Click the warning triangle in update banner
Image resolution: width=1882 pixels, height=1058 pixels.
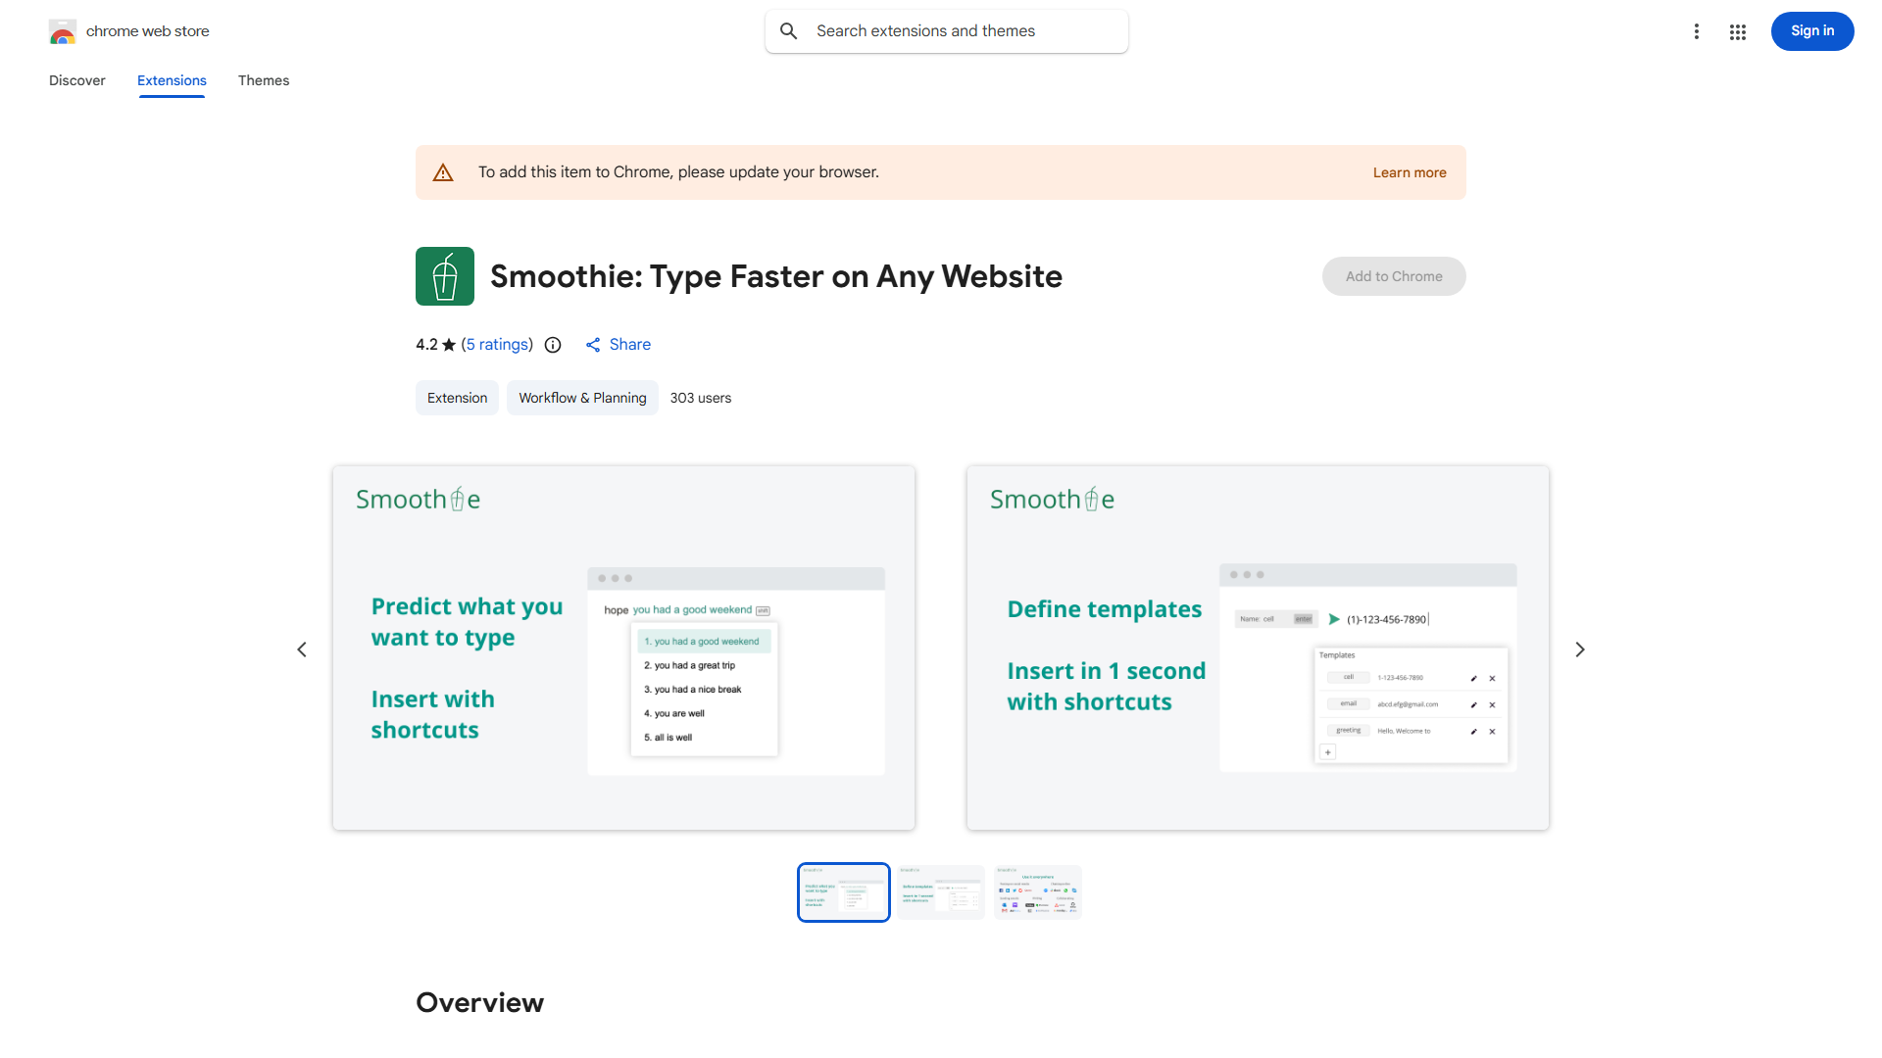443,173
